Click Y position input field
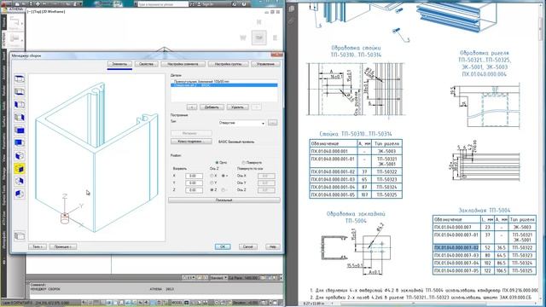Screen dimensions: 546x307 (194, 182)
